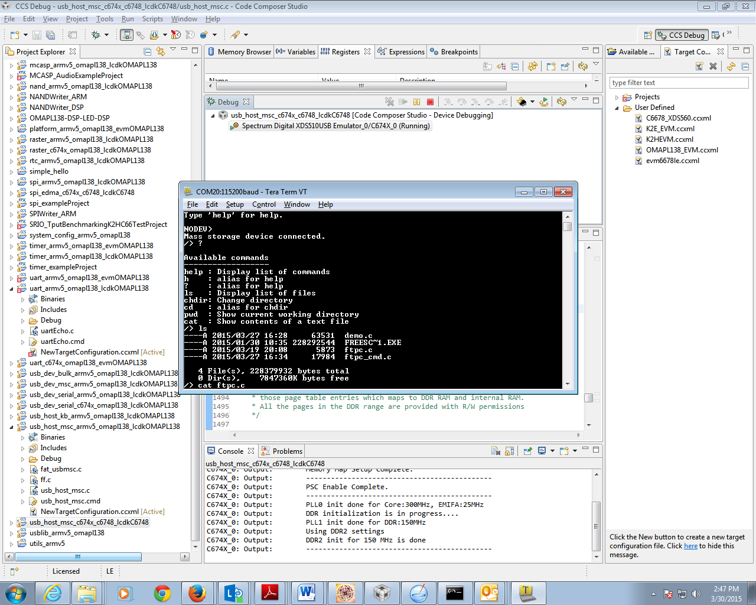The height and width of the screenshot is (605, 756).
Task: Click Link with Editor icon in Project Explorer
Action: [x=161, y=52]
